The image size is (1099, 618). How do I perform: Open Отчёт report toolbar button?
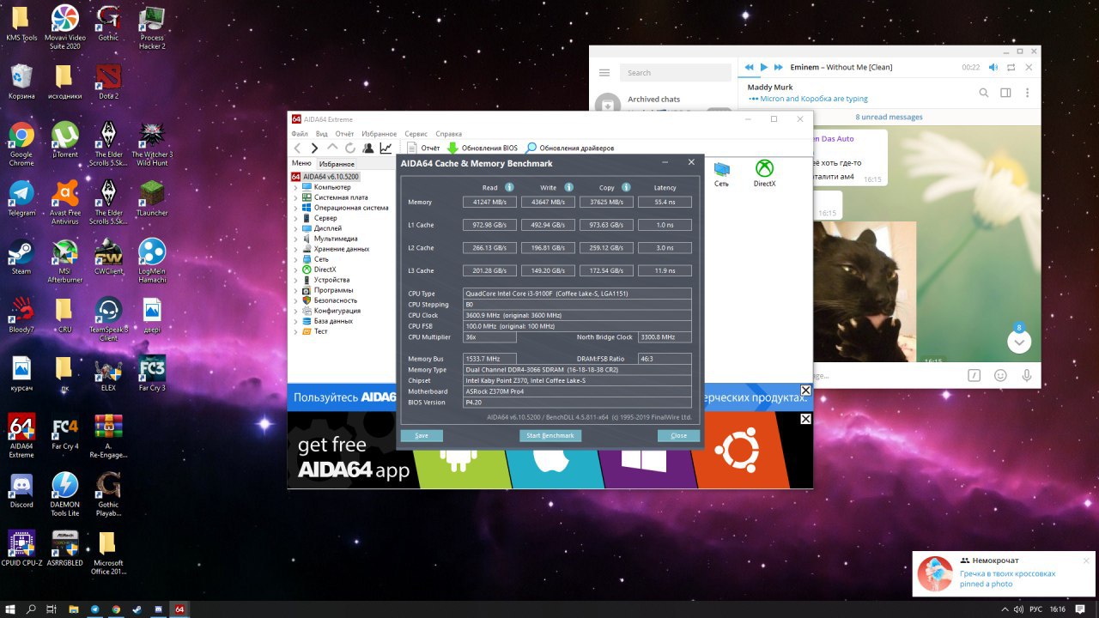coord(423,148)
